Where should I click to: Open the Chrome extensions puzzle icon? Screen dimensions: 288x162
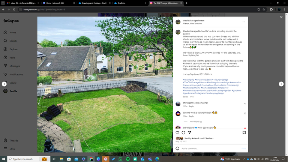(x=271, y=9)
